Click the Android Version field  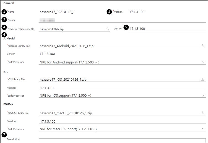point(122,54)
